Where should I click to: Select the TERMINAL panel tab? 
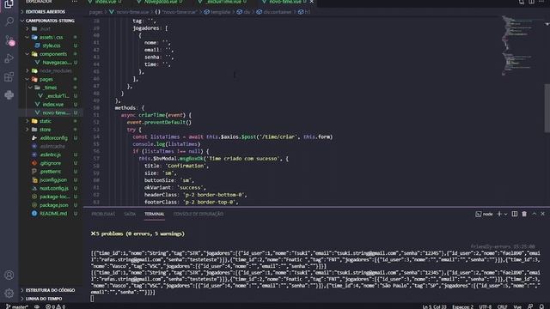[155, 214]
